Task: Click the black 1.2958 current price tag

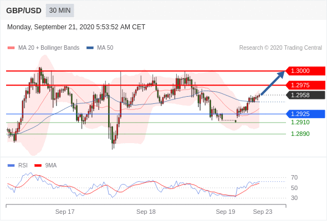Action: click(x=305, y=95)
